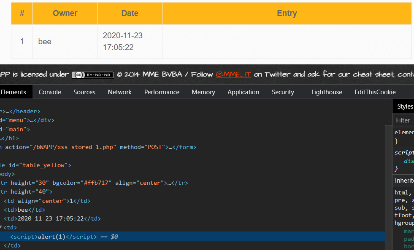
Task: Open the Network tab
Action: point(119,92)
